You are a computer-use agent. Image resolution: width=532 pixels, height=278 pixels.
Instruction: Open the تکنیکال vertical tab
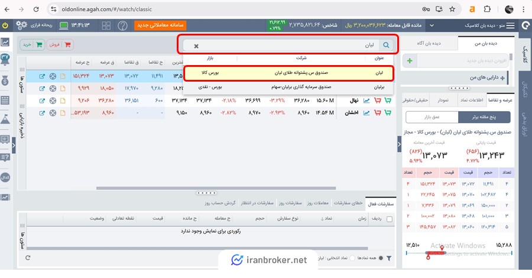(x=524, y=89)
